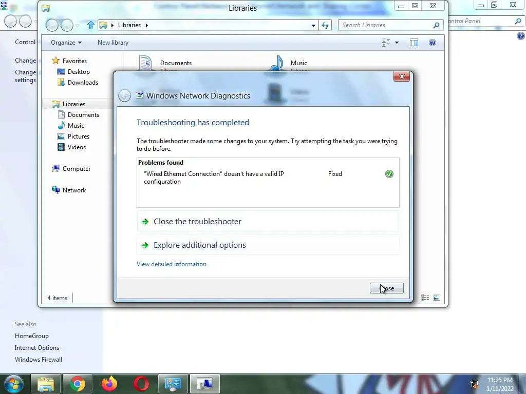
Task: Close the Network Diagnostics dialog with Close button
Action: click(386, 288)
